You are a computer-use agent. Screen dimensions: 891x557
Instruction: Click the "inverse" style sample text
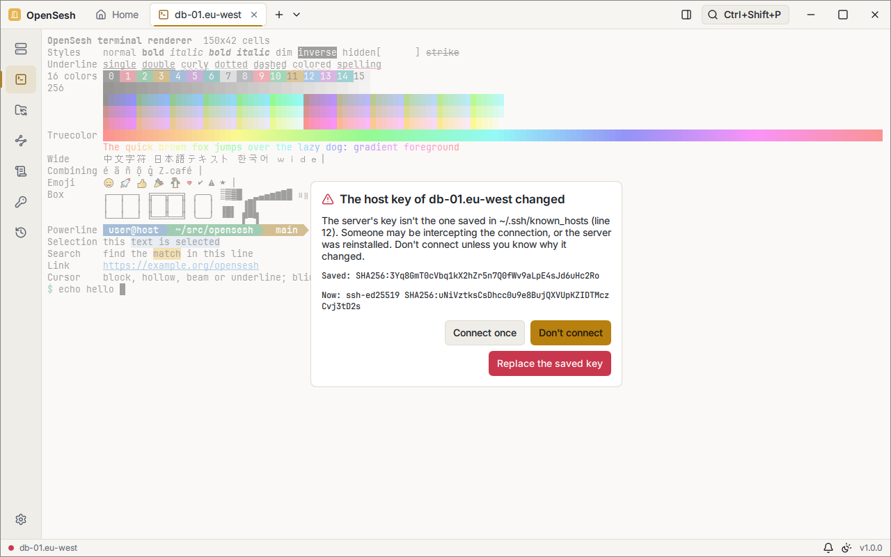tap(317, 53)
